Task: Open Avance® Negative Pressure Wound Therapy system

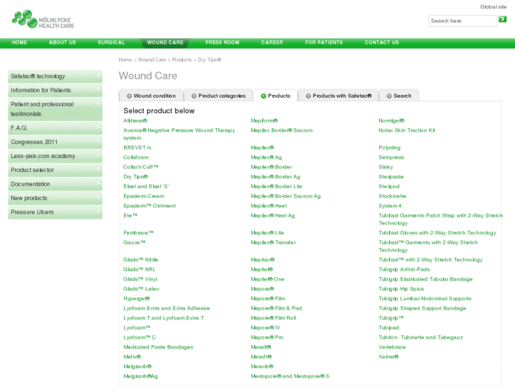Action: coord(179,134)
